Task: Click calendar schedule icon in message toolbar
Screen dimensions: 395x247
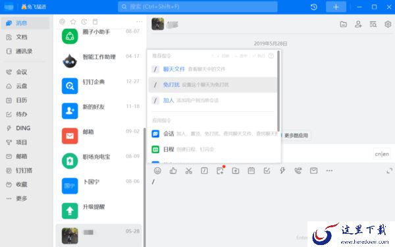Action: 251,171
